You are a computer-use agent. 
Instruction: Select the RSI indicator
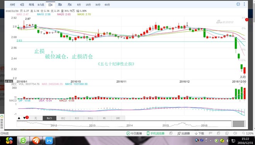[x=77, y=118]
